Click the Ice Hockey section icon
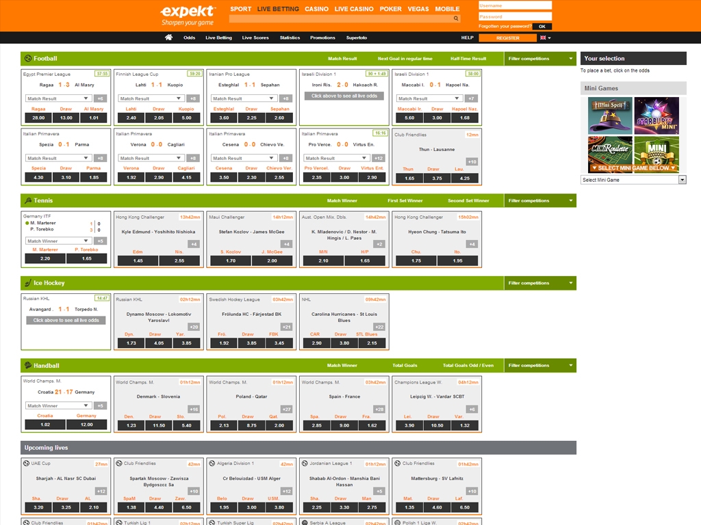Screen dimensions: 701x525 (27, 283)
